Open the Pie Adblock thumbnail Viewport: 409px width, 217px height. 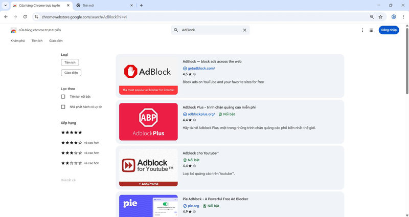148,206
